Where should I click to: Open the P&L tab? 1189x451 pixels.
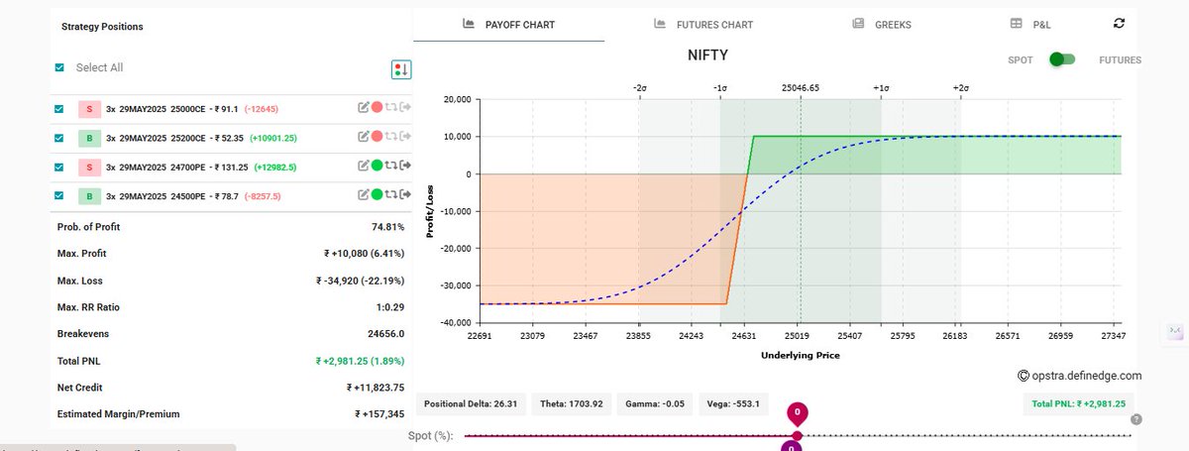1030,24
